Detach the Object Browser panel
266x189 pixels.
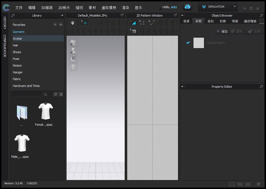[x=261, y=16]
